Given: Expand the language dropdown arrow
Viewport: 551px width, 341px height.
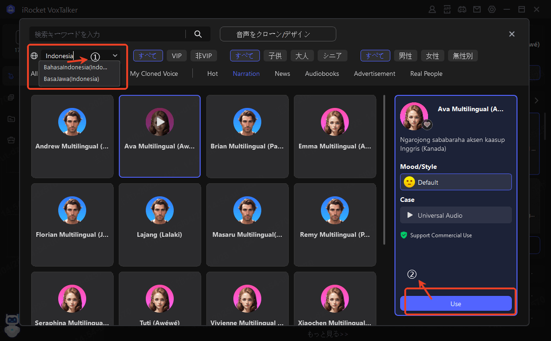Looking at the screenshot, I should [115, 55].
